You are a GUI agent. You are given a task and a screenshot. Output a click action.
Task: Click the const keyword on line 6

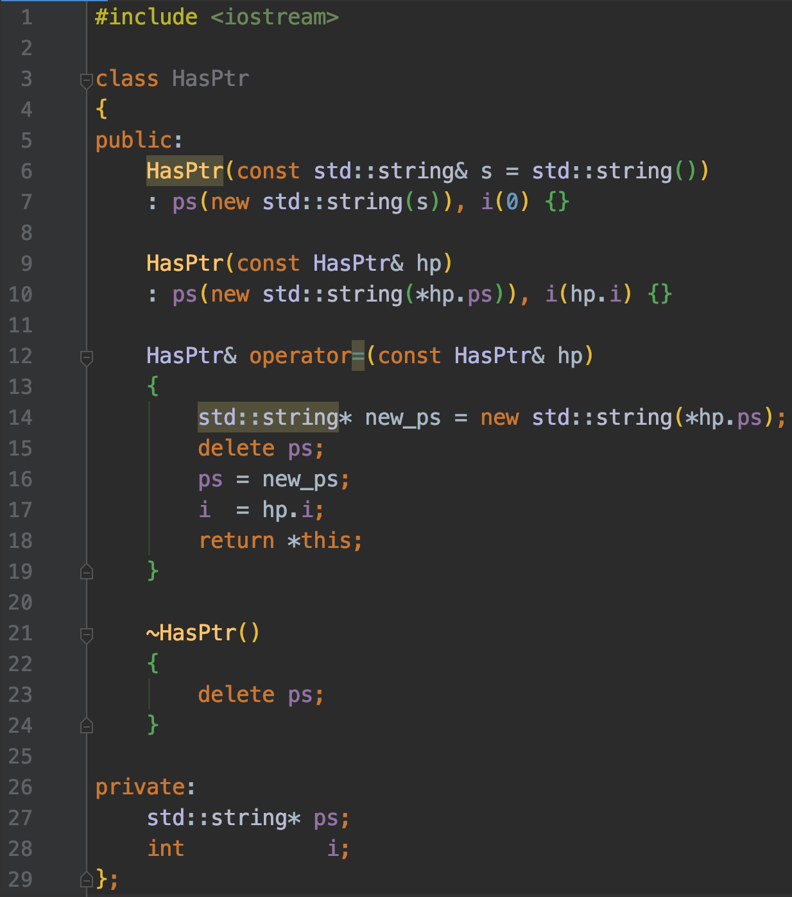[x=268, y=171]
